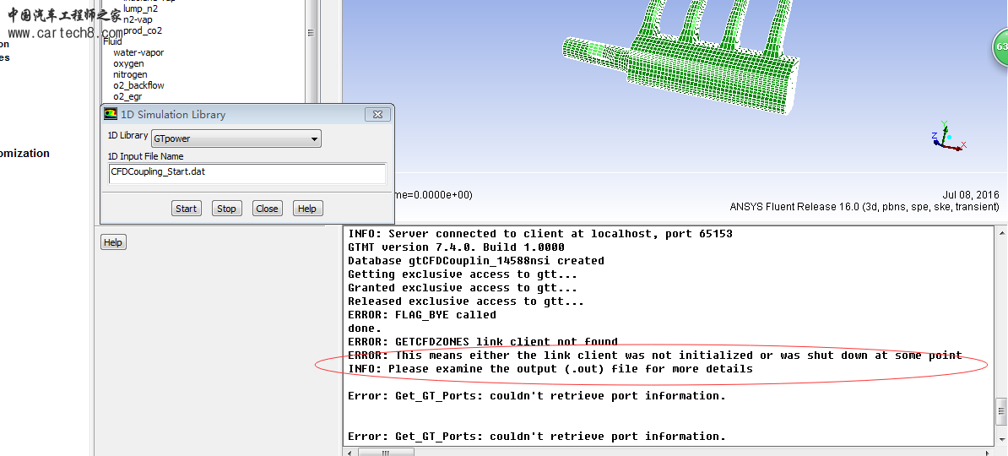Select oxygen in the species list
The width and height of the screenshot is (1008, 456).
(128, 63)
